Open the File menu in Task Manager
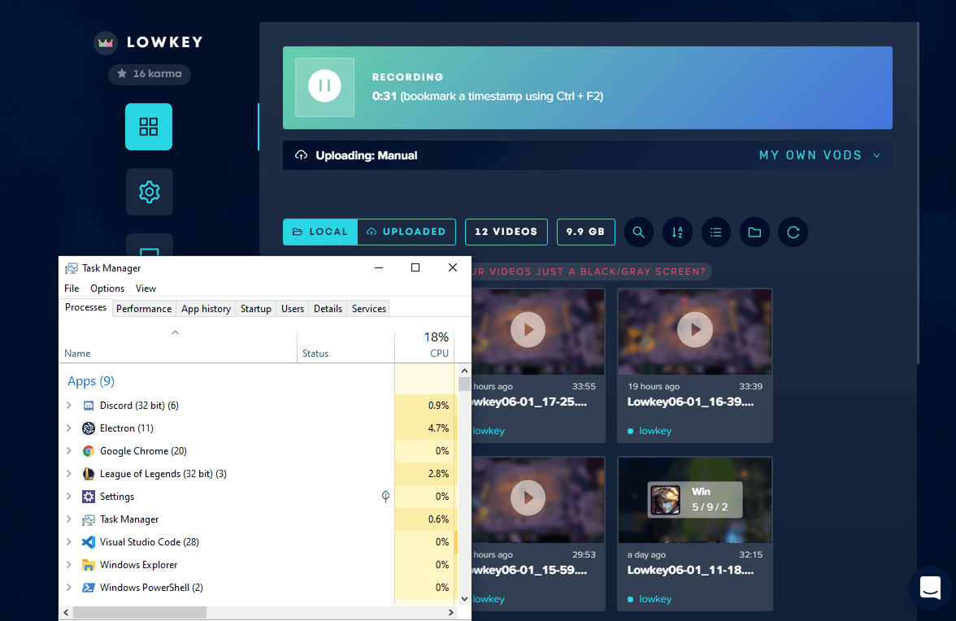956x621 pixels. tap(72, 289)
